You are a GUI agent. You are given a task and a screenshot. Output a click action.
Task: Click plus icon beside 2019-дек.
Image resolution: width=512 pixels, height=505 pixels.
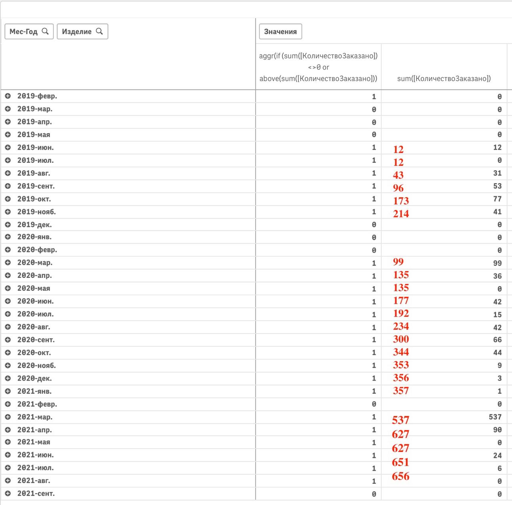(x=8, y=225)
